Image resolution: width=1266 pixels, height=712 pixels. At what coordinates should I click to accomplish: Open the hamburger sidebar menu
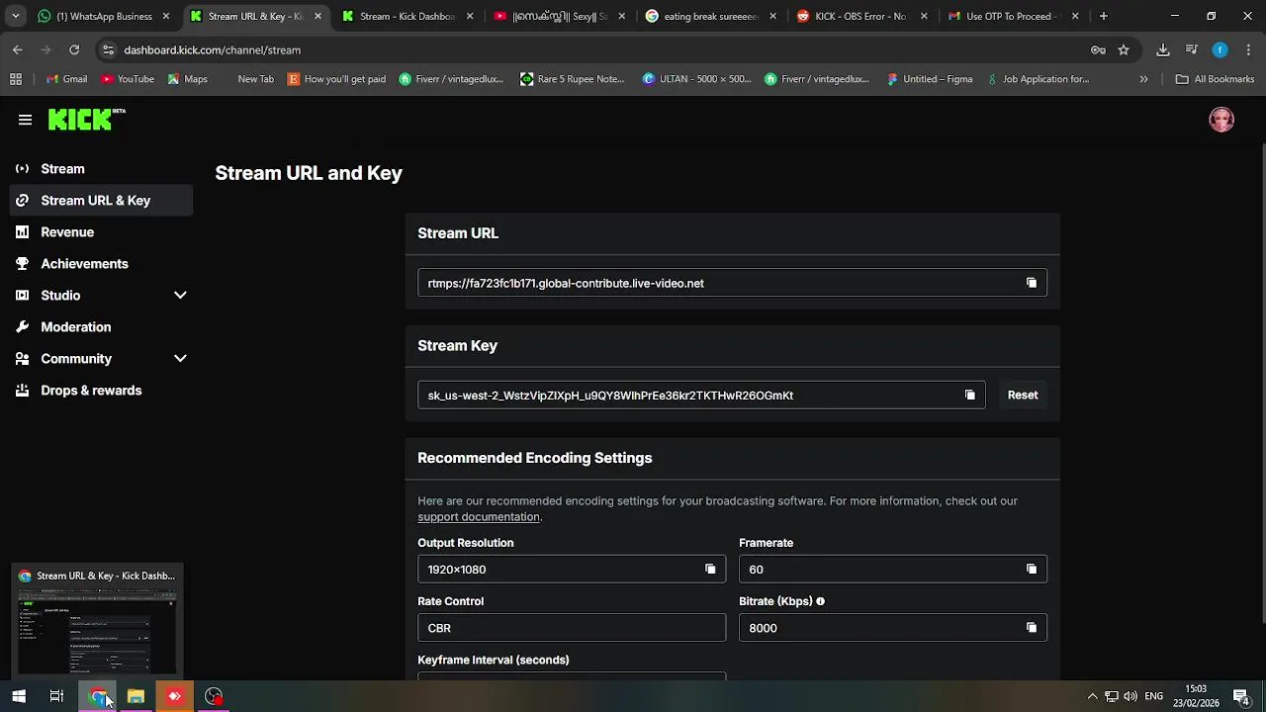(25, 120)
